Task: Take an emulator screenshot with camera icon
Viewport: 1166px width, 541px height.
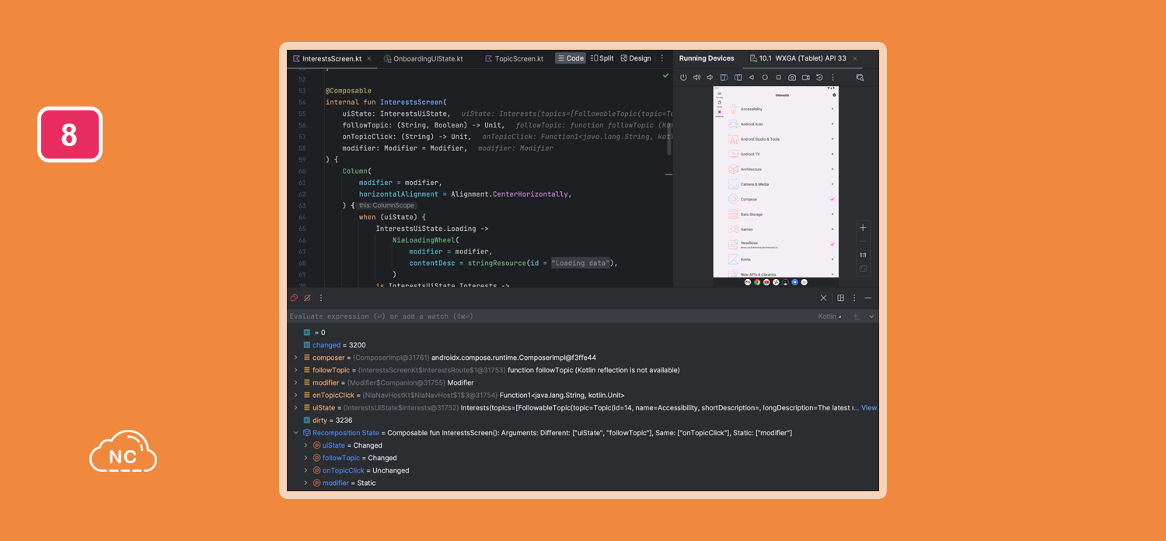Action: click(x=792, y=78)
